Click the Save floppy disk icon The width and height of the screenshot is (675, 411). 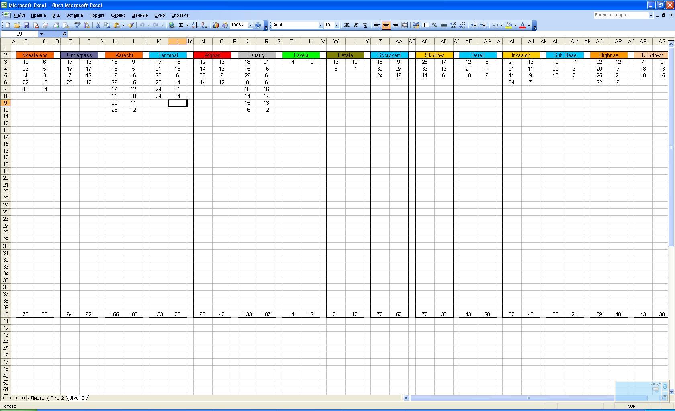point(27,25)
